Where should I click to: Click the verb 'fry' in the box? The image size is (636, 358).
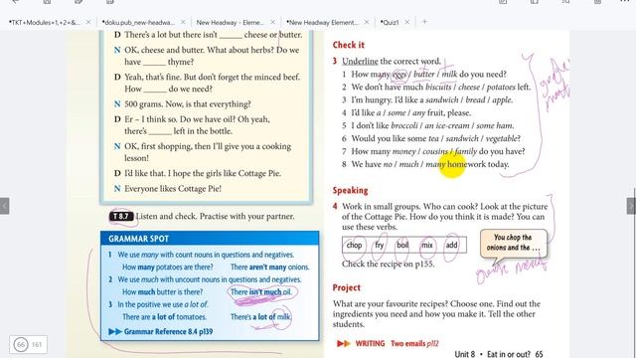point(380,245)
